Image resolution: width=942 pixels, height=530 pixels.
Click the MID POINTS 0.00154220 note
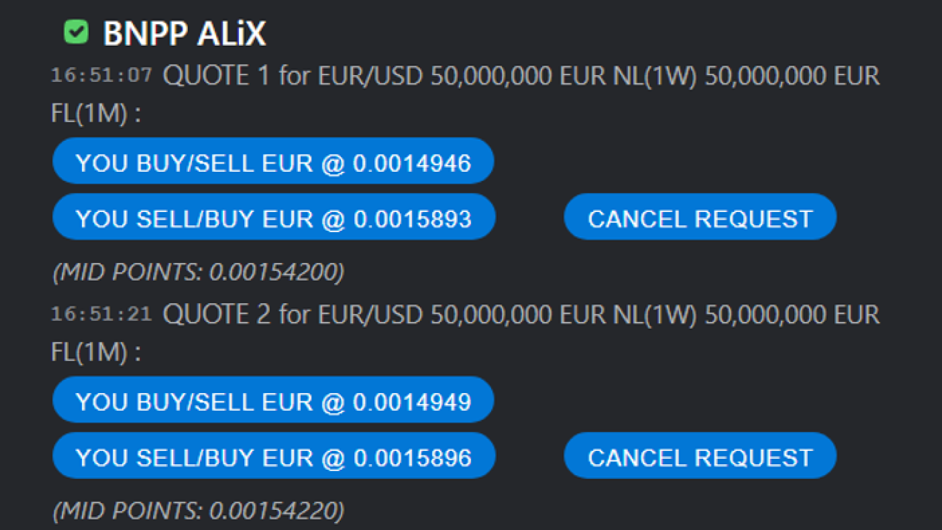click(x=199, y=510)
